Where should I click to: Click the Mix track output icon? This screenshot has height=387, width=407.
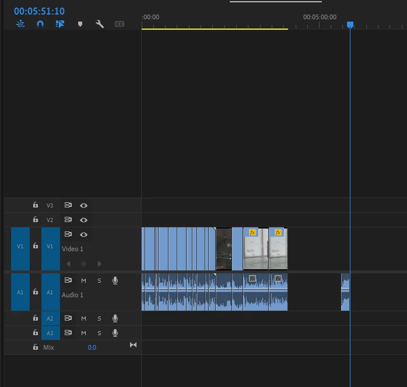point(133,344)
